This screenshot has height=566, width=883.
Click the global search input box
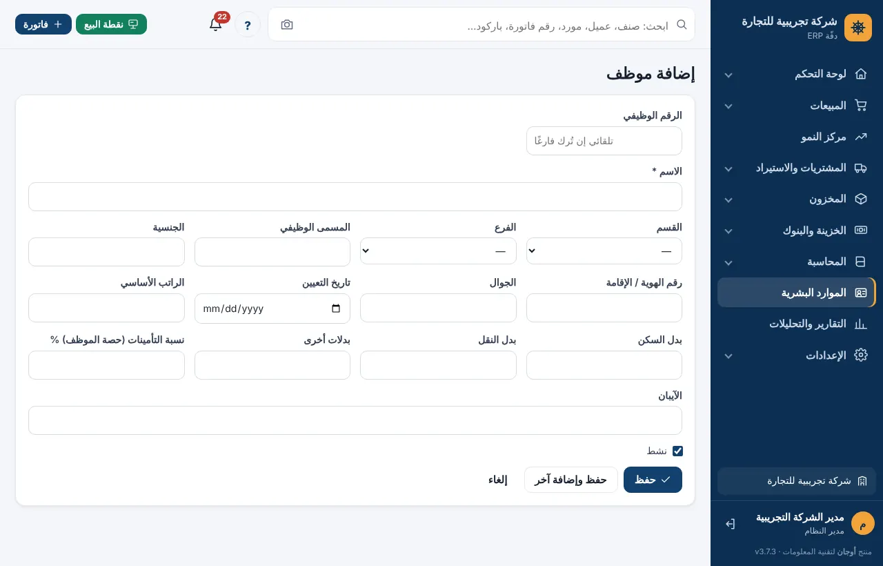482,25
